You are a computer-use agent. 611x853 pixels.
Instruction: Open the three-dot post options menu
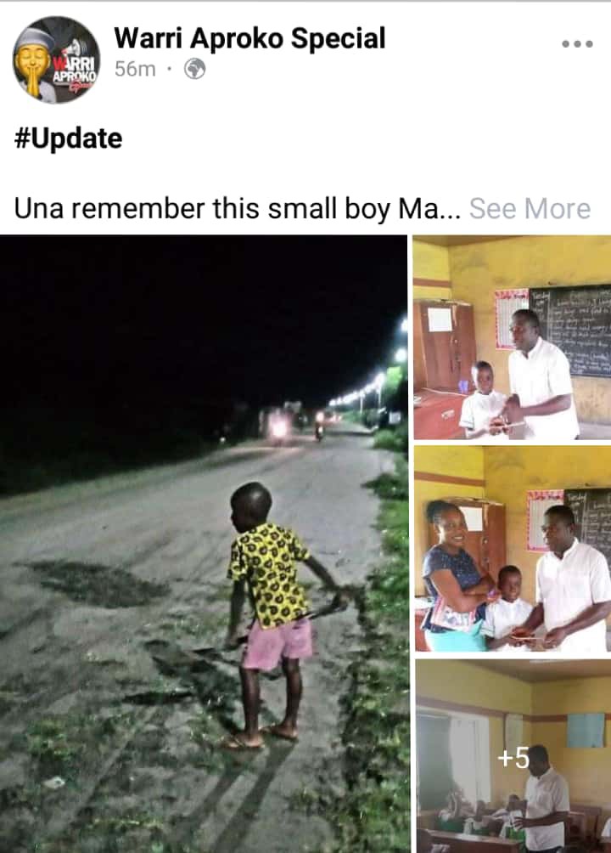[577, 43]
